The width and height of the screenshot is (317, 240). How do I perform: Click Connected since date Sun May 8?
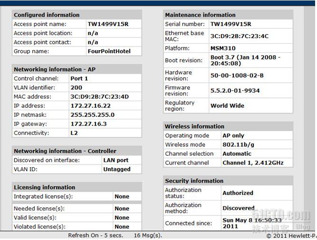pyautogui.click(x=252, y=223)
